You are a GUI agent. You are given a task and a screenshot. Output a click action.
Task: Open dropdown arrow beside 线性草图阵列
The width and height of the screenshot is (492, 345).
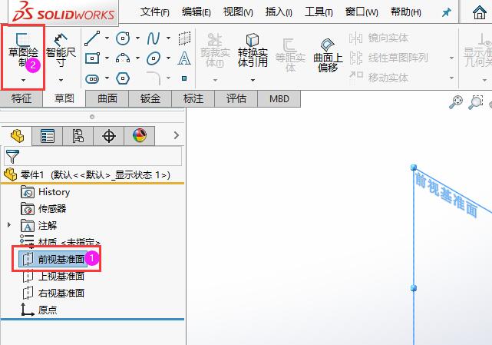click(451, 58)
